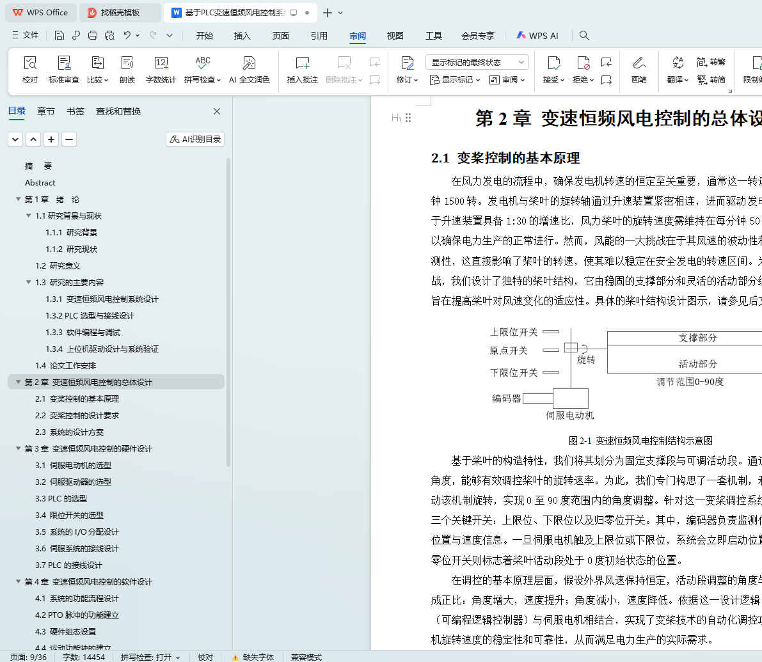Viewport: 762px width, 662px height.
Task: Click 校对 in the status bar
Action: tap(205, 657)
